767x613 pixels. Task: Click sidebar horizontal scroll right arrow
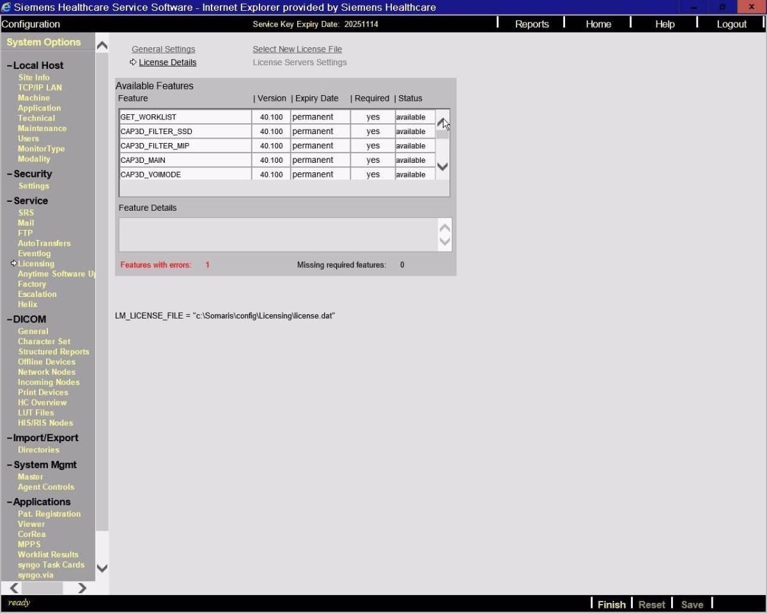tap(82, 588)
